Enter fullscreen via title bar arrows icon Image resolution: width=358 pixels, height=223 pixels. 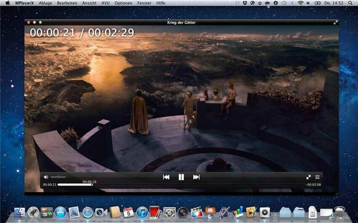[335, 22]
